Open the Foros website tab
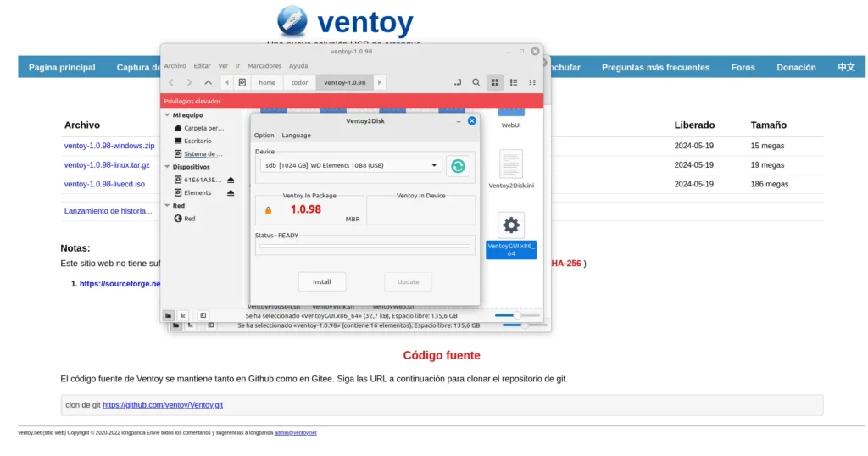This screenshot has width=868, height=456. click(743, 68)
